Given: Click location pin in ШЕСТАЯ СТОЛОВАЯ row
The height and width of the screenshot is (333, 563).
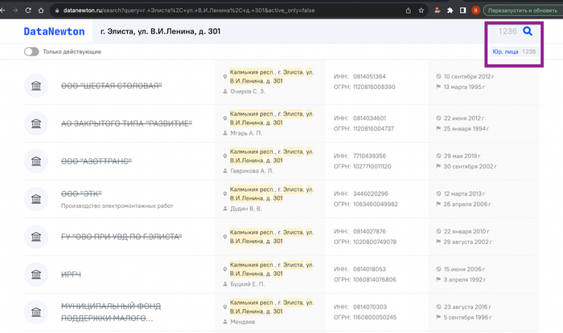Looking at the screenshot, I should pos(225,76).
